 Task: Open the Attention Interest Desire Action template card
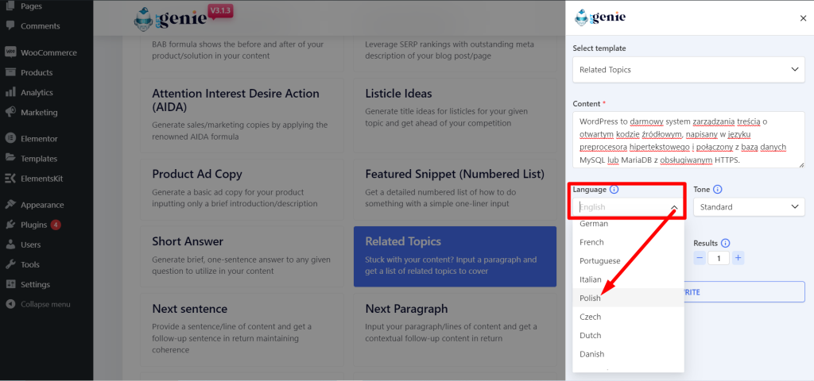(242, 115)
